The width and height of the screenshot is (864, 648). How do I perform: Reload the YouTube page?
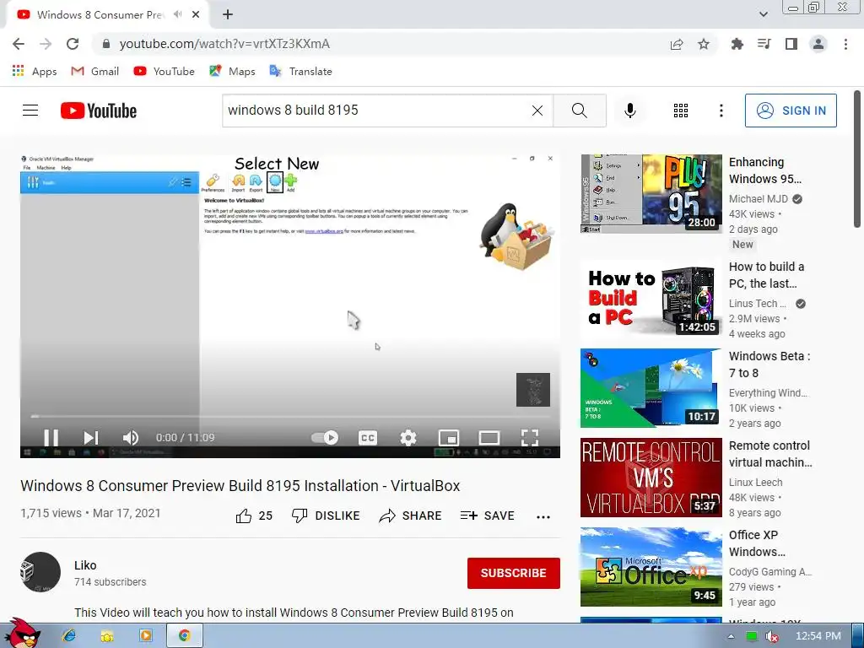click(x=73, y=44)
